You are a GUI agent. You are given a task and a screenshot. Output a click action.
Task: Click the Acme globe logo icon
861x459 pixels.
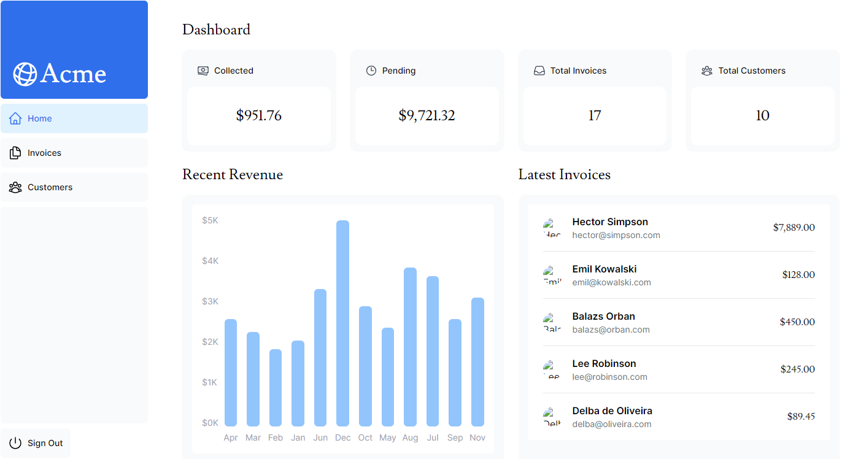coord(25,74)
